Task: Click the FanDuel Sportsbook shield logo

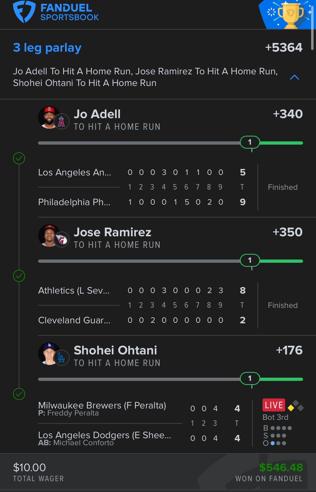Action: click(24, 12)
